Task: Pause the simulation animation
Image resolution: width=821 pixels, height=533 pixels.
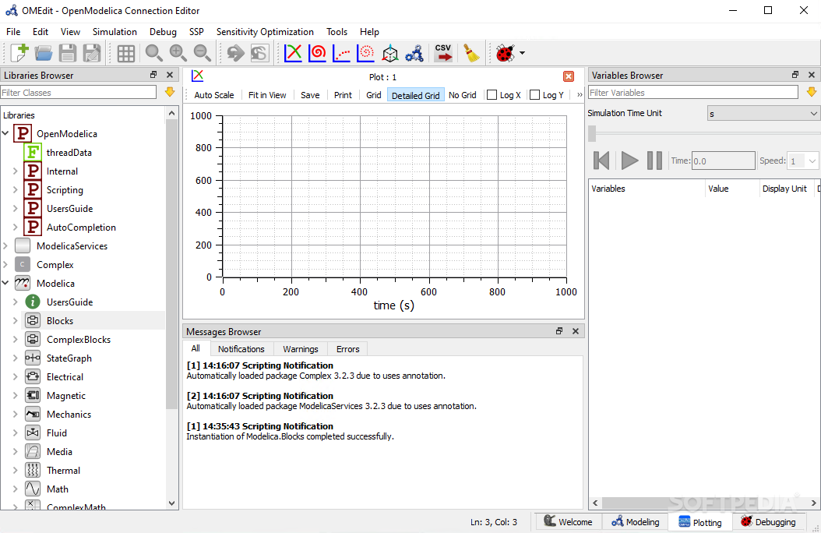Action: pyautogui.click(x=654, y=161)
